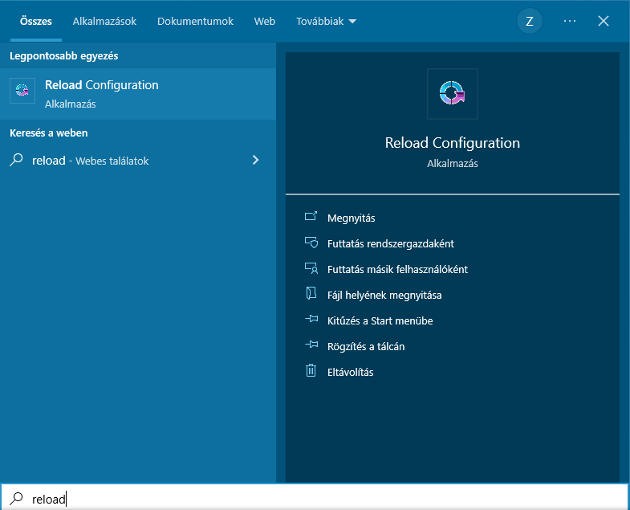Click the Reload Configuration app icon in results
Image resolution: width=630 pixels, height=510 pixels.
click(x=22, y=91)
